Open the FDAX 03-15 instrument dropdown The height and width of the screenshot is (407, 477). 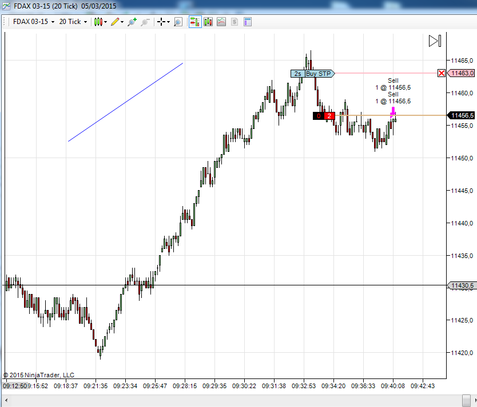34,22
